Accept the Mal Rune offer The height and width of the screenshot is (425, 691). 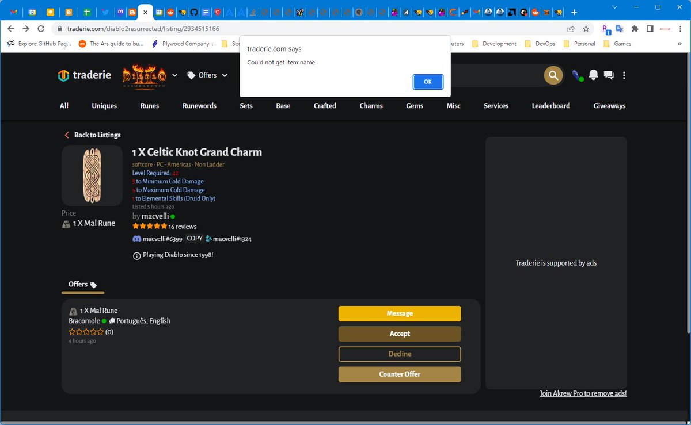400,334
